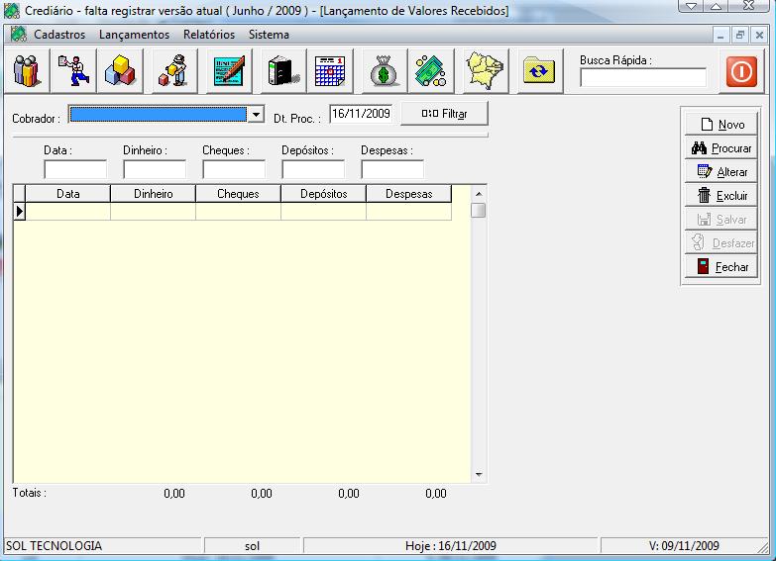
Task: Click the 'V: 09/11/2009' version status text
Action: pos(684,546)
